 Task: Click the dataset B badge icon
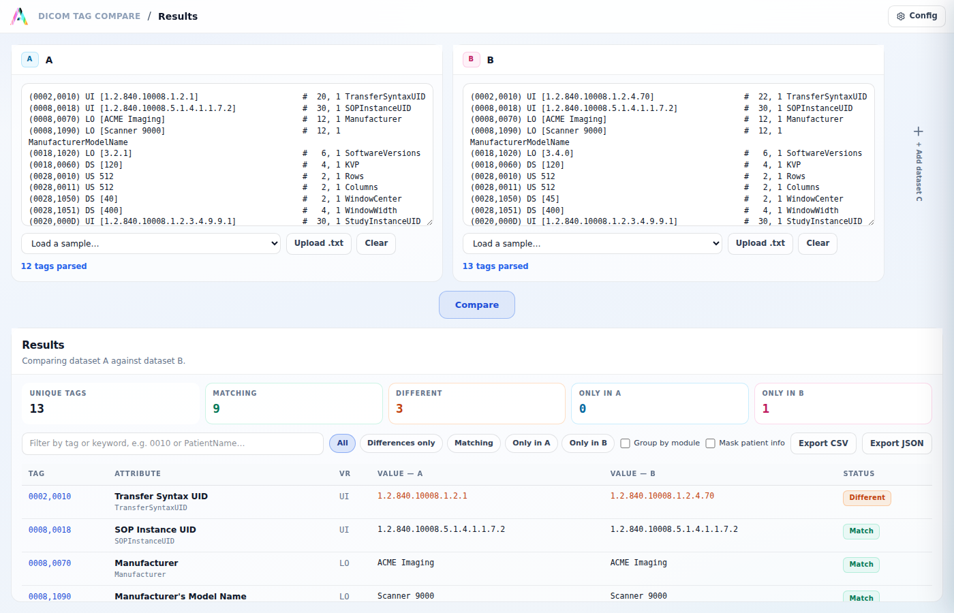click(x=471, y=59)
